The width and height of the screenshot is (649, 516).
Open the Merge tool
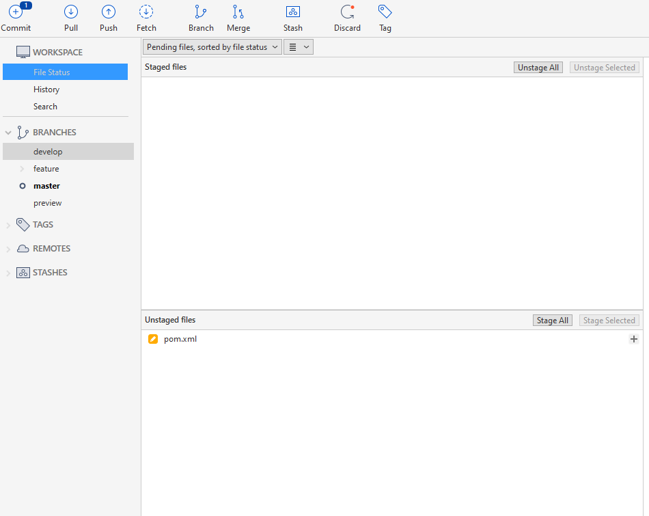tap(238, 12)
